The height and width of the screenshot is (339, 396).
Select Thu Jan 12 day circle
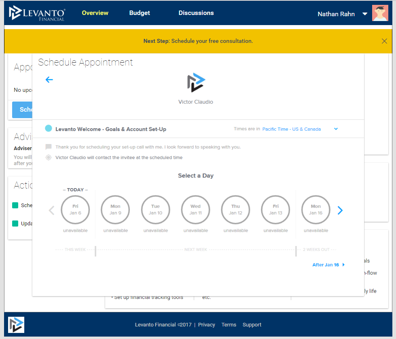pyautogui.click(x=236, y=210)
